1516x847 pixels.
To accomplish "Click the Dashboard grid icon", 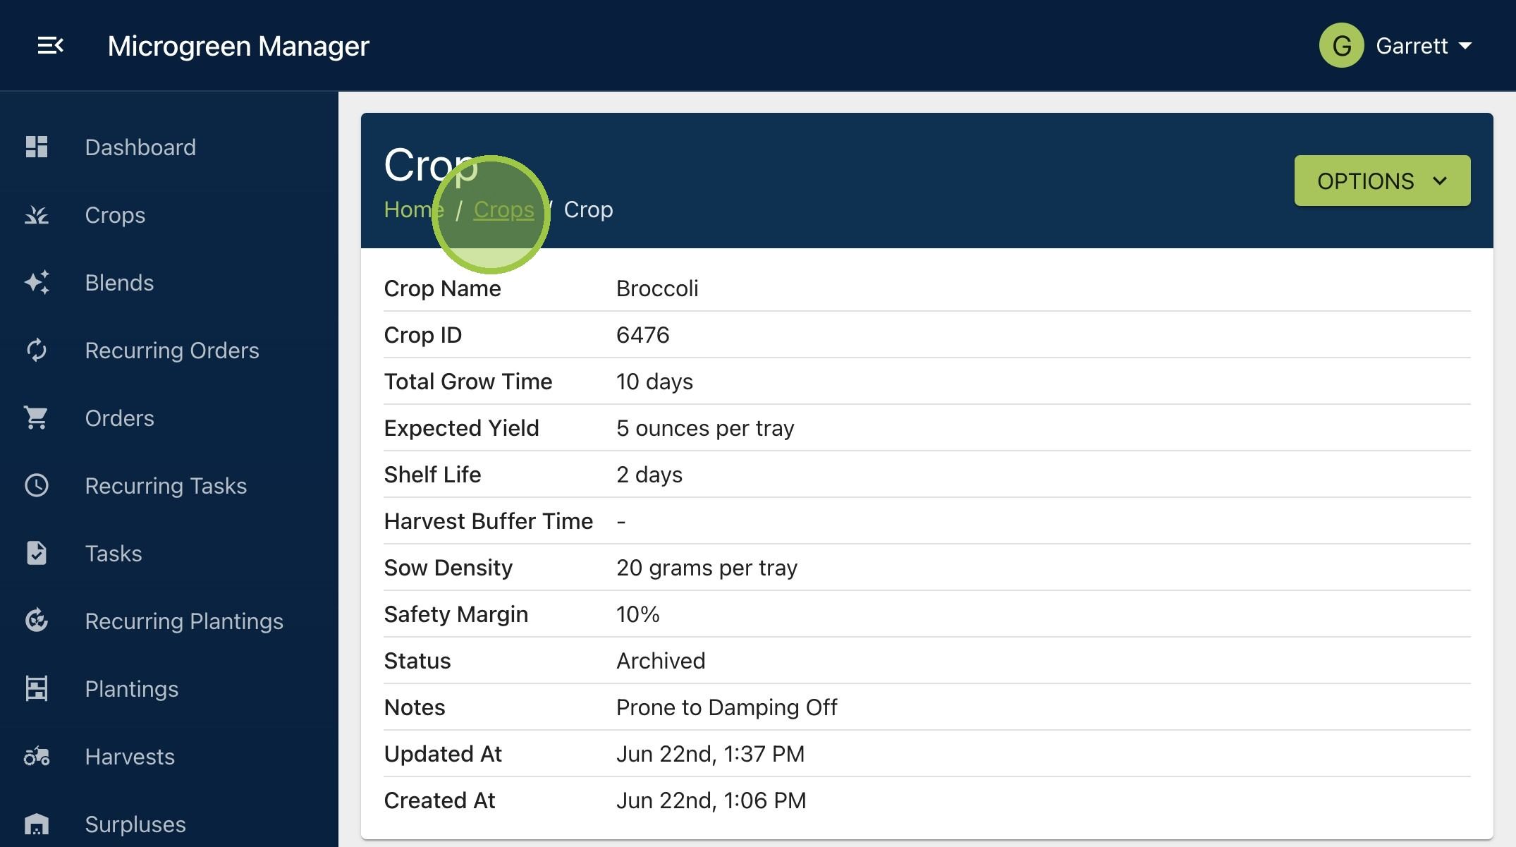I will pyautogui.click(x=37, y=147).
